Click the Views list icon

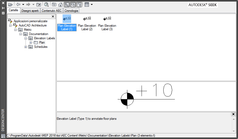[87, 5]
